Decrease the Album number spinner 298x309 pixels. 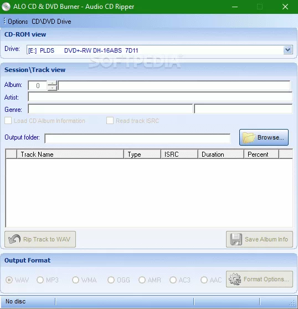click(x=52, y=88)
